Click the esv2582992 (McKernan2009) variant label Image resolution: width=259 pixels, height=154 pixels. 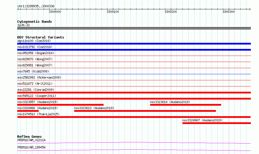point(39,77)
